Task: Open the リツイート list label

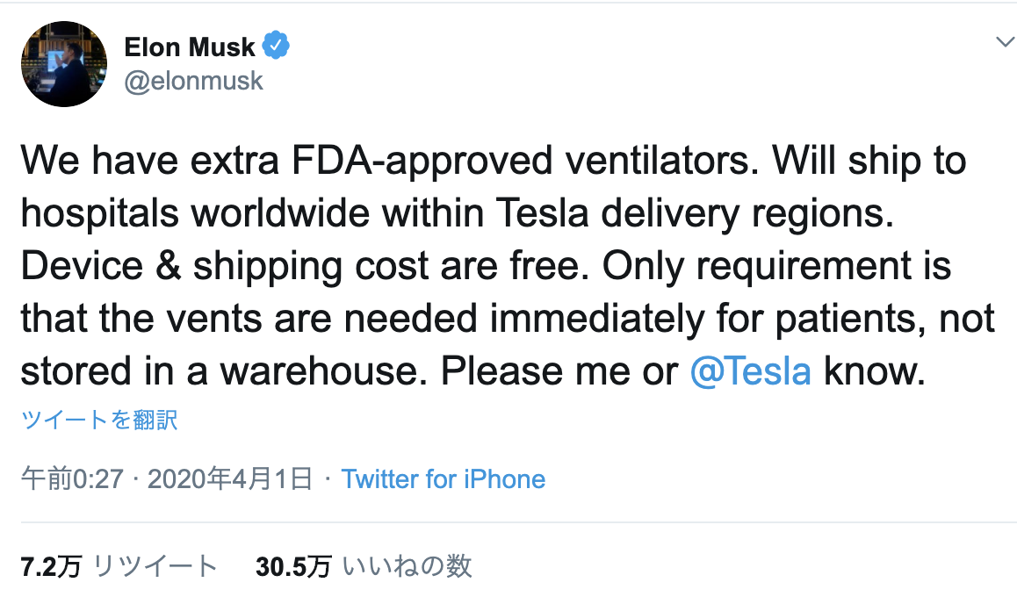Action: pyautogui.click(x=155, y=567)
